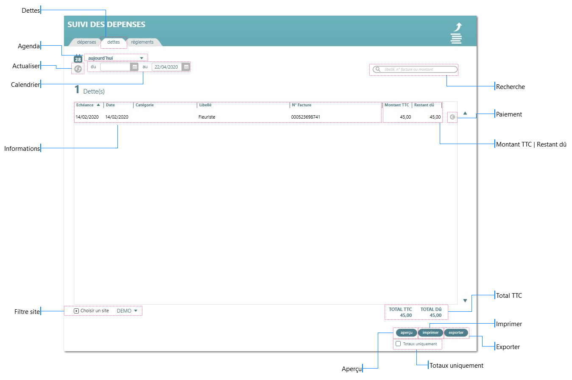This screenshot has width=572, height=380.
Task: Sort by the Montant TTC column header
Action: [x=397, y=105]
